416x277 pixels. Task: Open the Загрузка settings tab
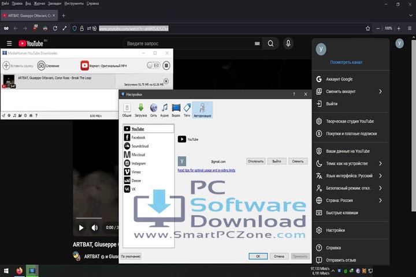[140, 110]
